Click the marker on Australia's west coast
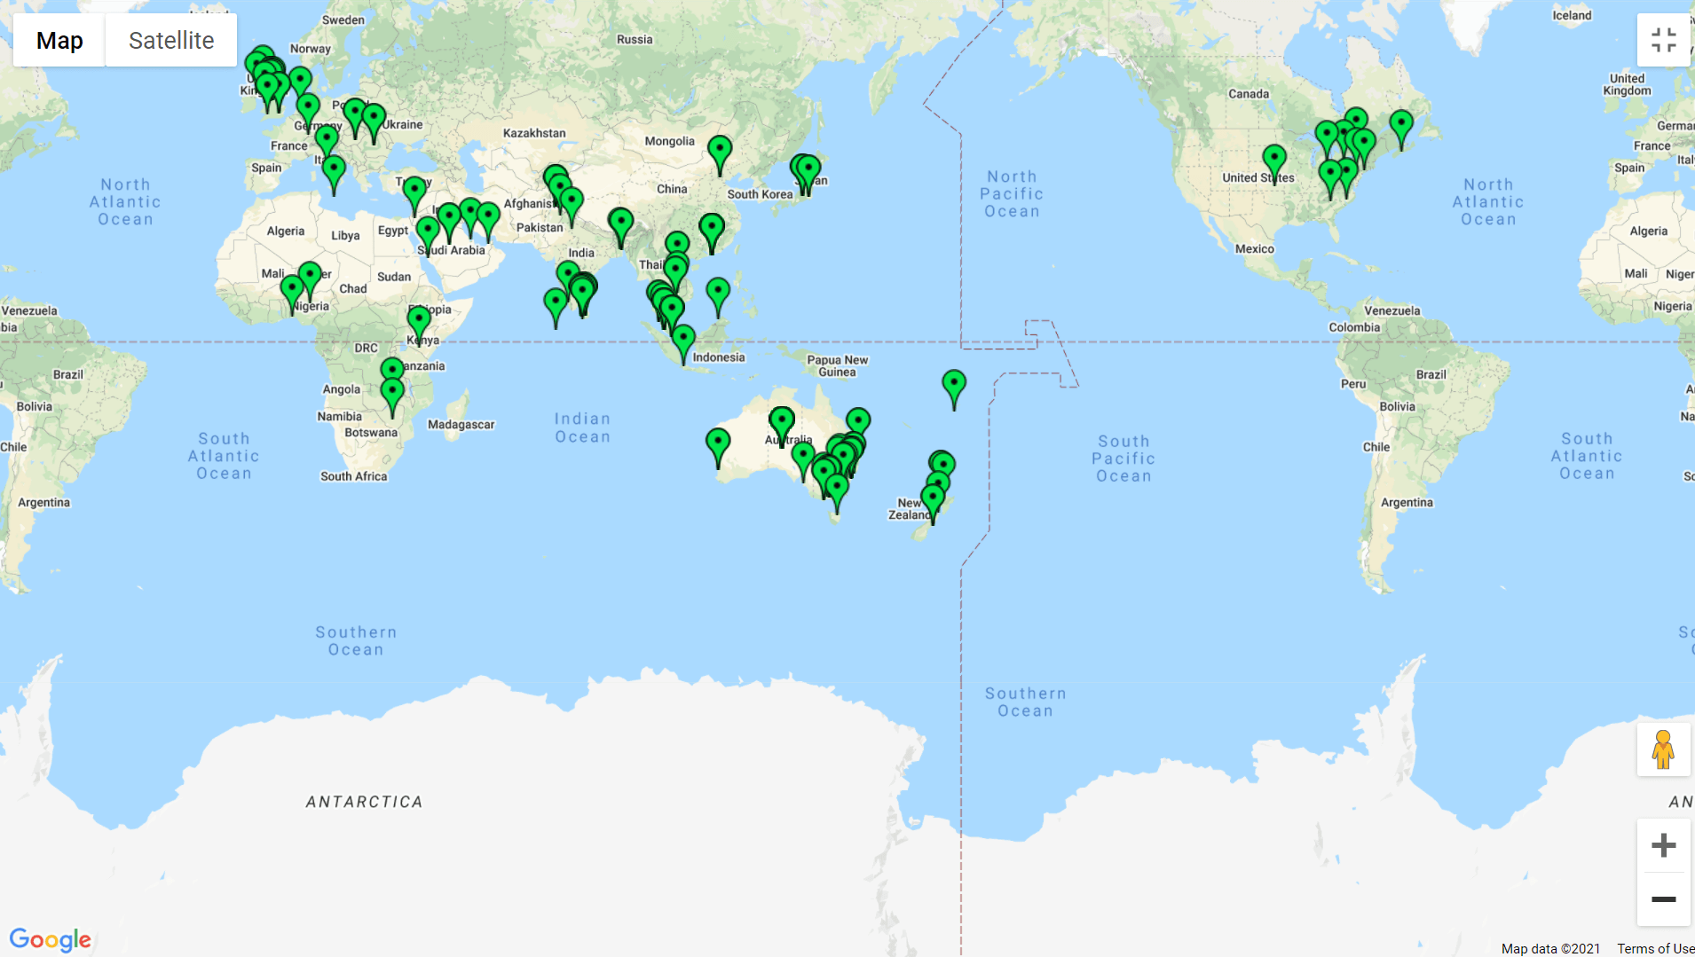Screen dimensions: 1695x957 tap(718, 443)
